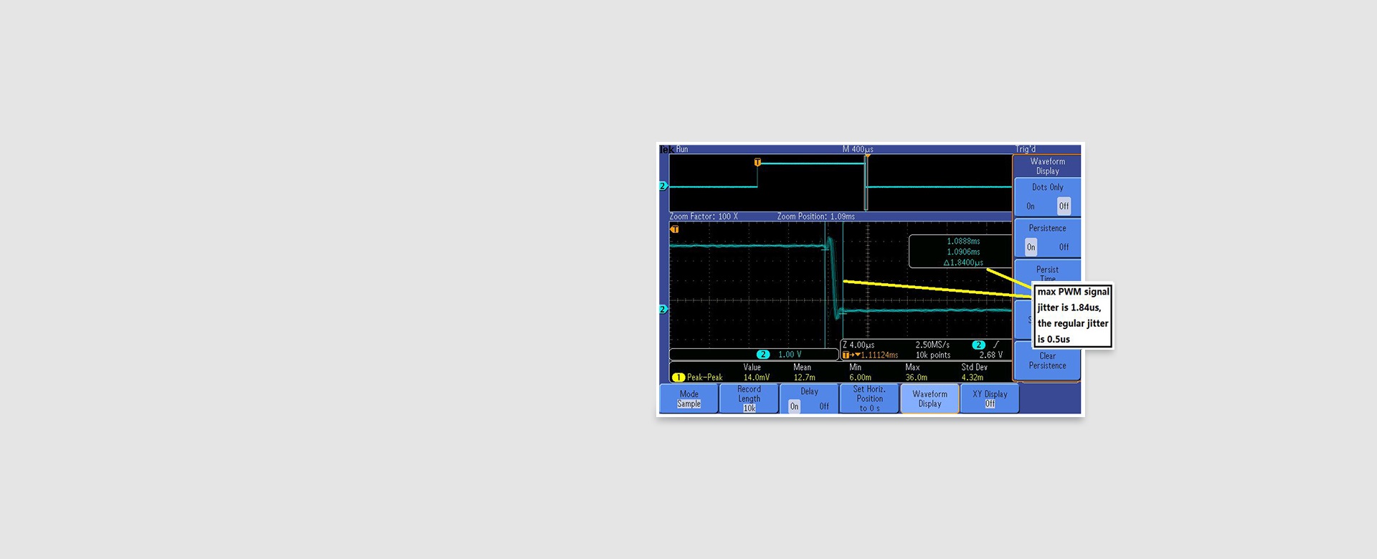Screen dimensions: 1377x559
Task: Turn Delay On
Action: point(794,406)
